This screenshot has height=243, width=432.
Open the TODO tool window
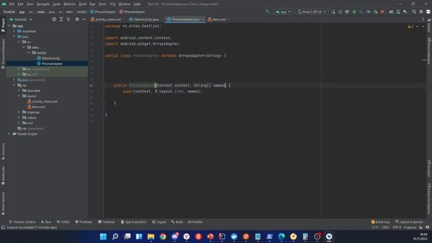point(63,222)
